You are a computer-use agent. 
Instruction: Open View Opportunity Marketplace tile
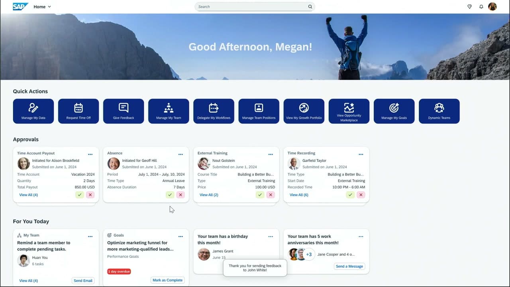click(349, 111)
